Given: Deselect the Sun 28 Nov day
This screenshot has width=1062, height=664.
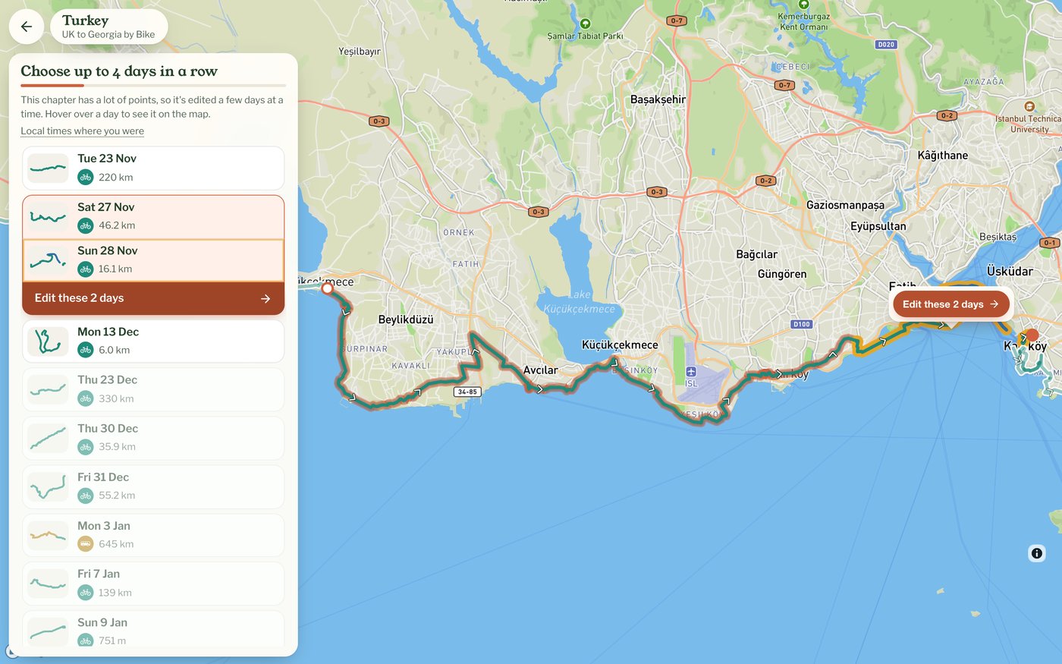Looking at the screenshot, I should pos(153,260).
